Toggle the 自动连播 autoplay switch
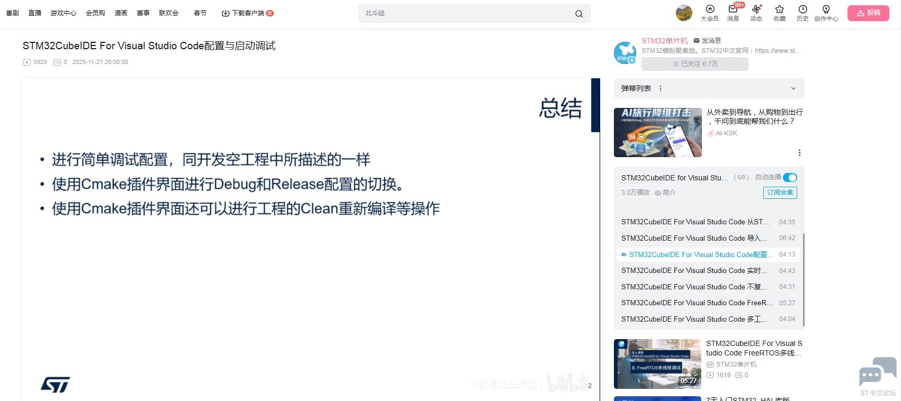 pyautogui.click(x=789, y=178)
